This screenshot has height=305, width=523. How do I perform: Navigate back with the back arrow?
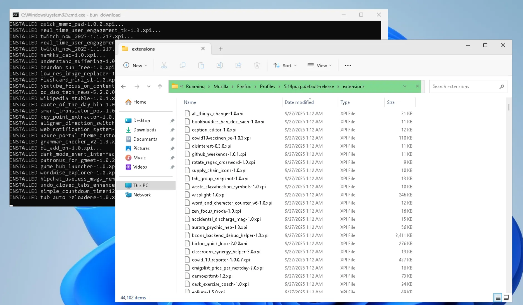click(x=123, y=86)
